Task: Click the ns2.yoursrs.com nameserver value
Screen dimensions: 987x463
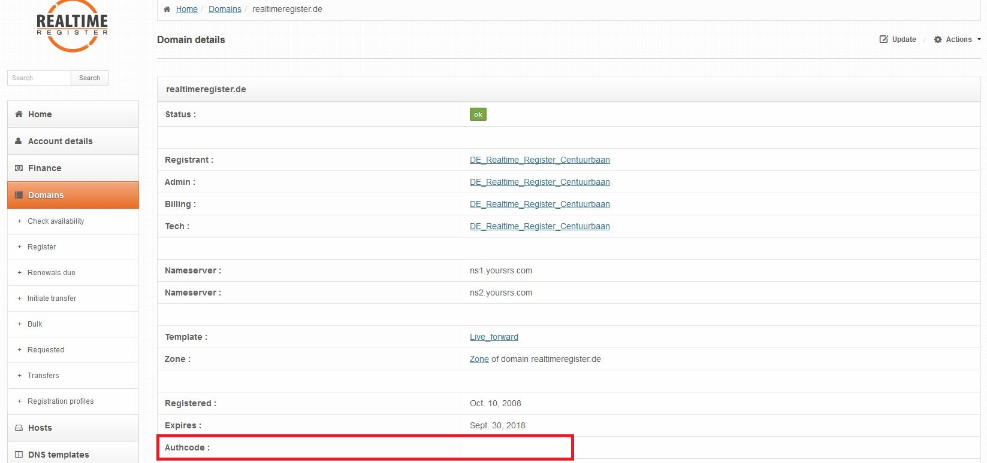Action: coord(501,293)
